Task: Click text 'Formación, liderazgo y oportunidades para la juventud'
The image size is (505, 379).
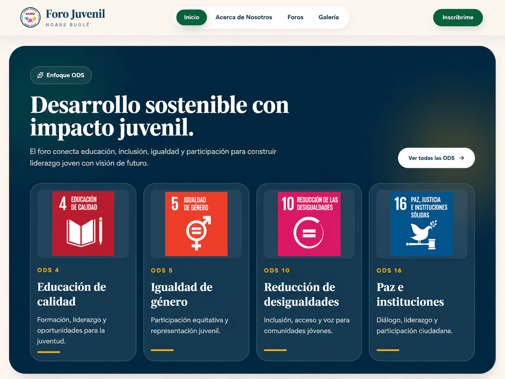Action: point(72,330)
